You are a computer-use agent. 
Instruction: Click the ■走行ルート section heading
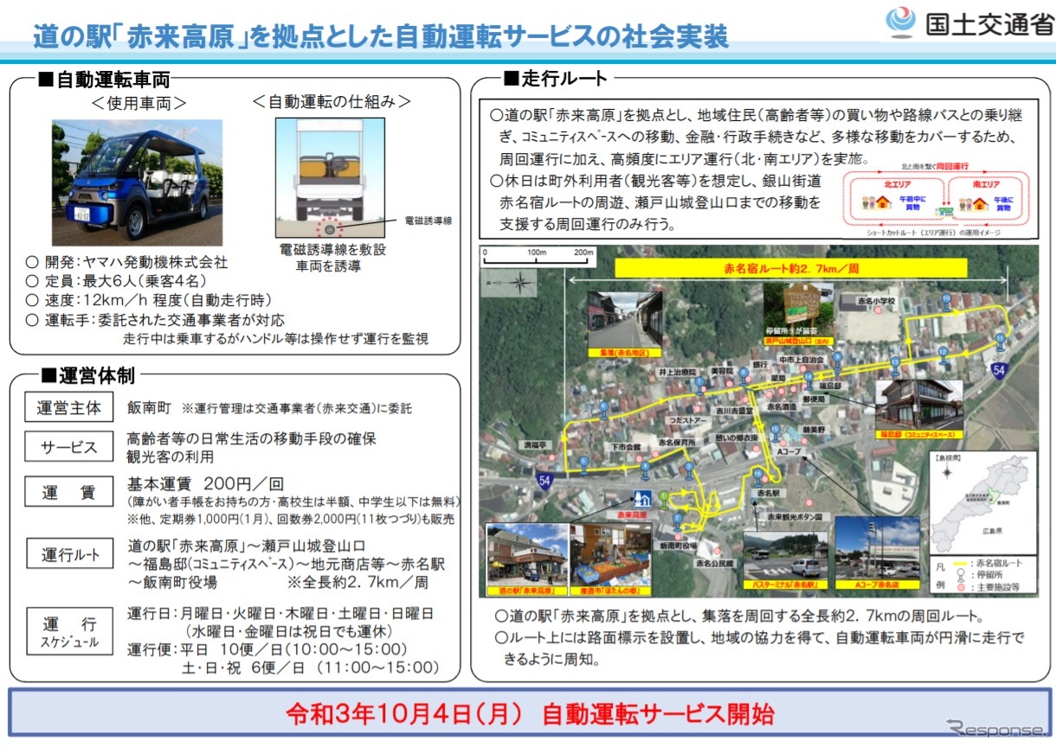pos(556,80)
